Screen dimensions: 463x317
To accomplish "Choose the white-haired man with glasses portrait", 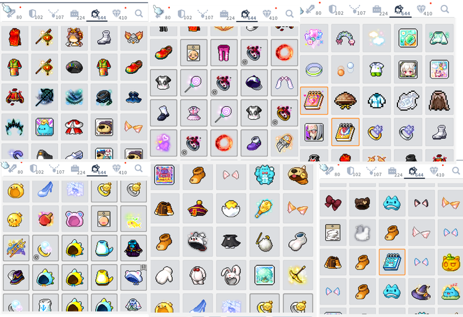I will [314, 132].
